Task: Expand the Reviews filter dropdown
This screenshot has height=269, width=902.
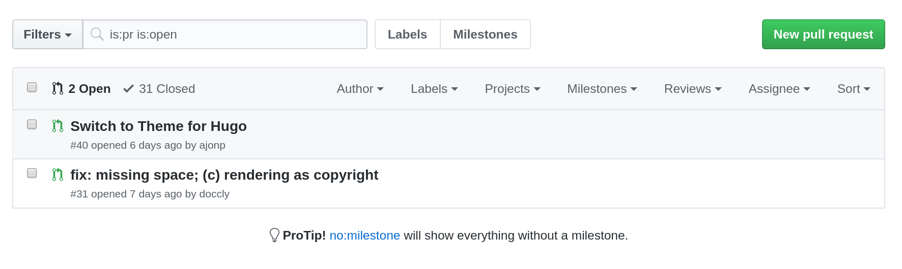Action: pos(692,89)
